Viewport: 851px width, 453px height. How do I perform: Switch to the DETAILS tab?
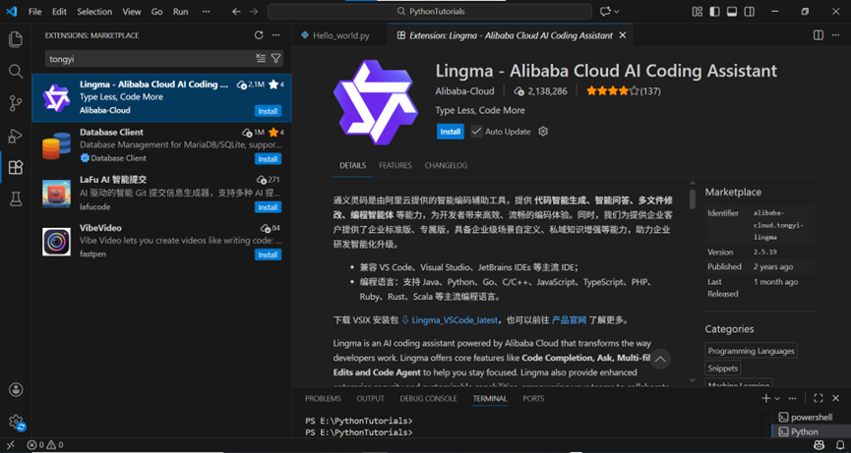(x=353, y=165)
